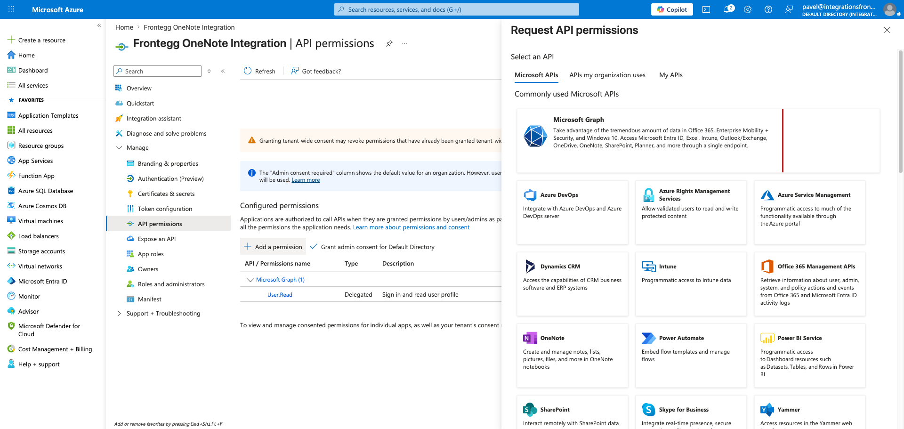Click Got feedback? in the toolbar

316,71
